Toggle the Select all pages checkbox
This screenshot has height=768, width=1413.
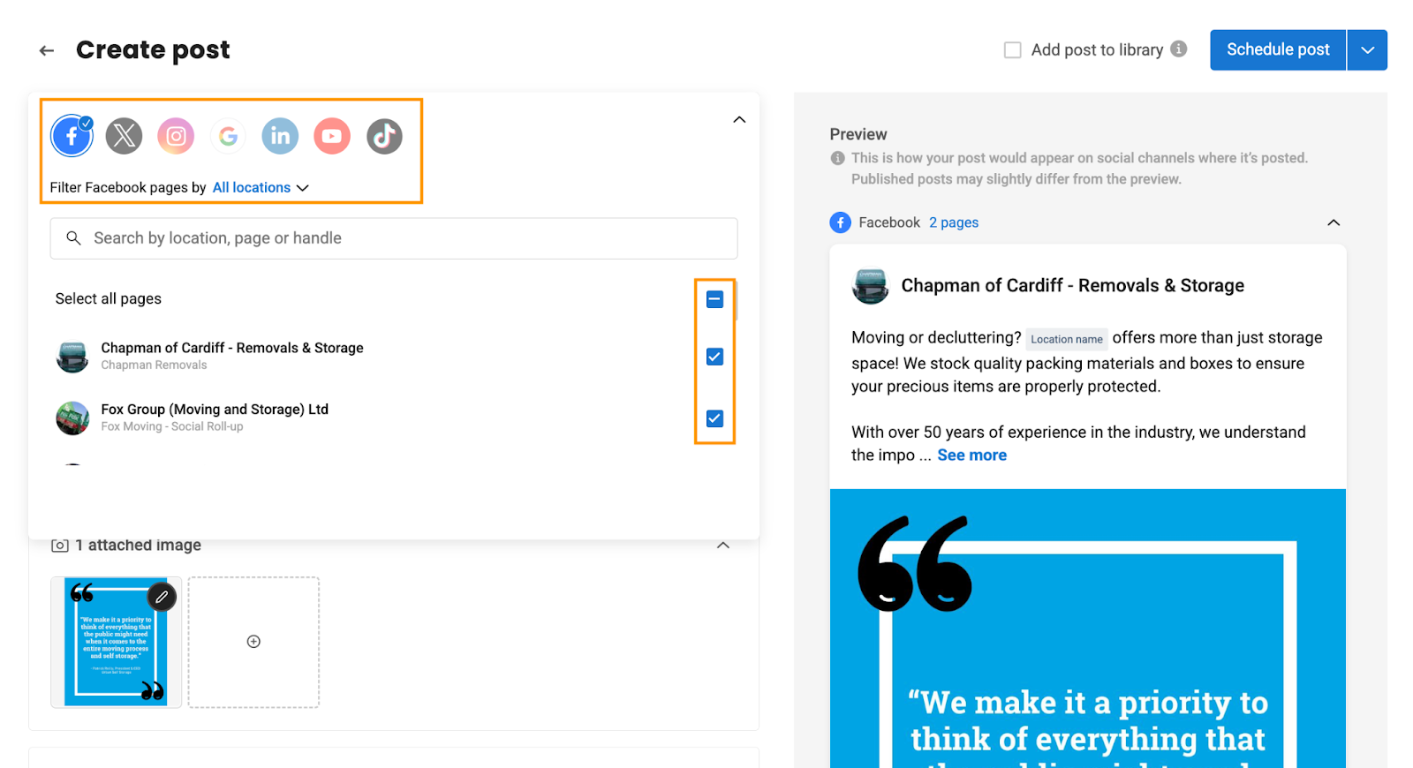[715, 299]
